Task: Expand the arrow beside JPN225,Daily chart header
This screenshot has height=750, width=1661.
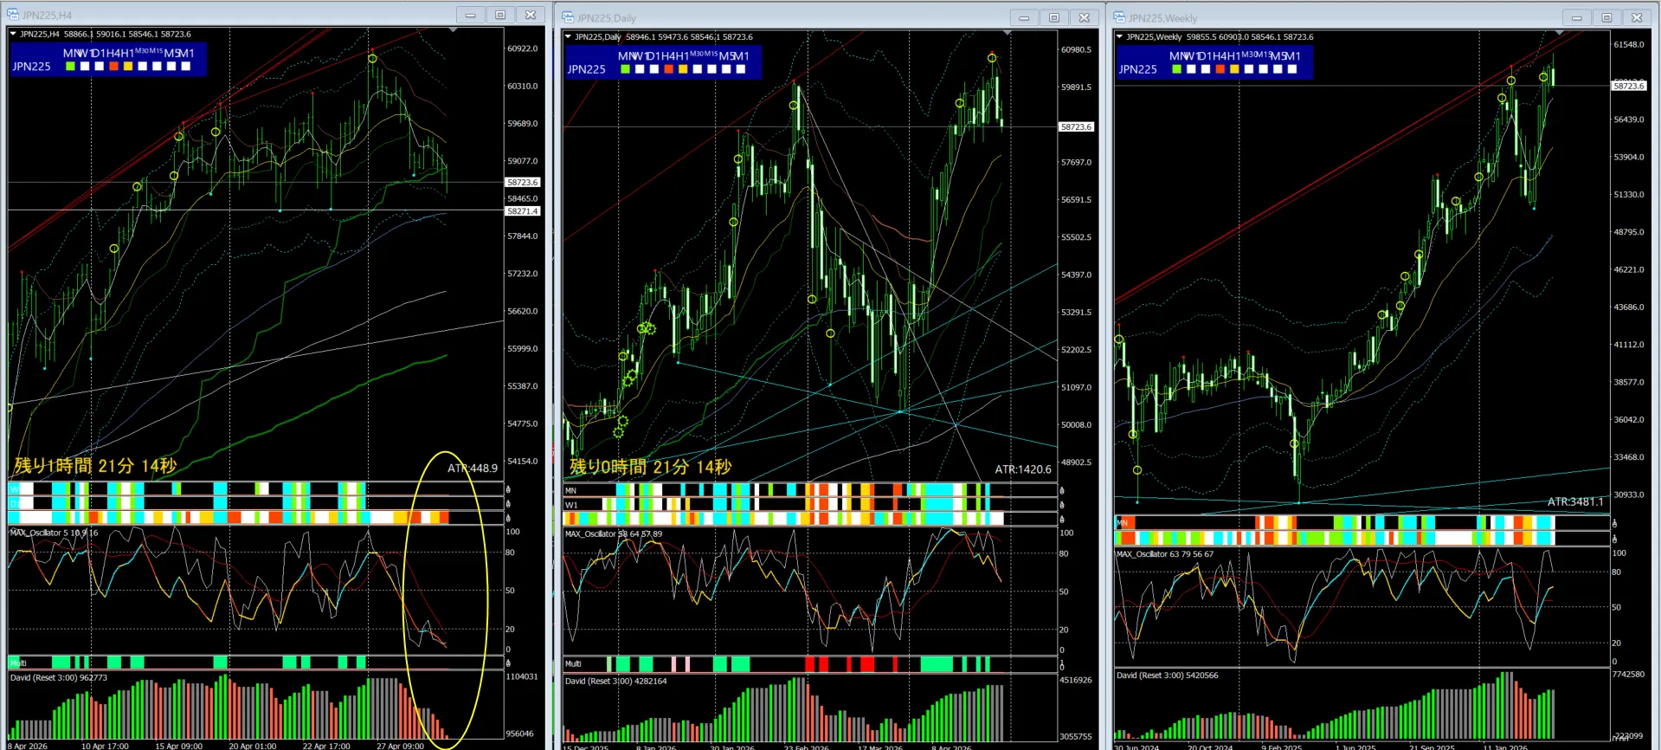Action: 568,36
